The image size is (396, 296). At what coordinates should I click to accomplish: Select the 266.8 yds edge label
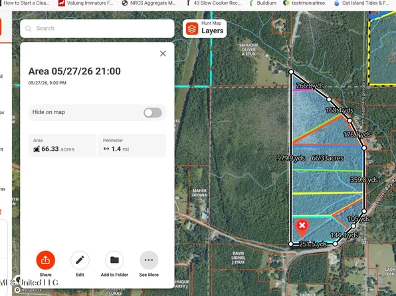click(x=310, y=86)
